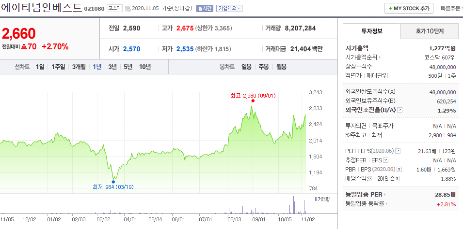This screenshot has width=463, height=229.
Task: Click the 코스닥 market label
Action: [x=114, y=8]
